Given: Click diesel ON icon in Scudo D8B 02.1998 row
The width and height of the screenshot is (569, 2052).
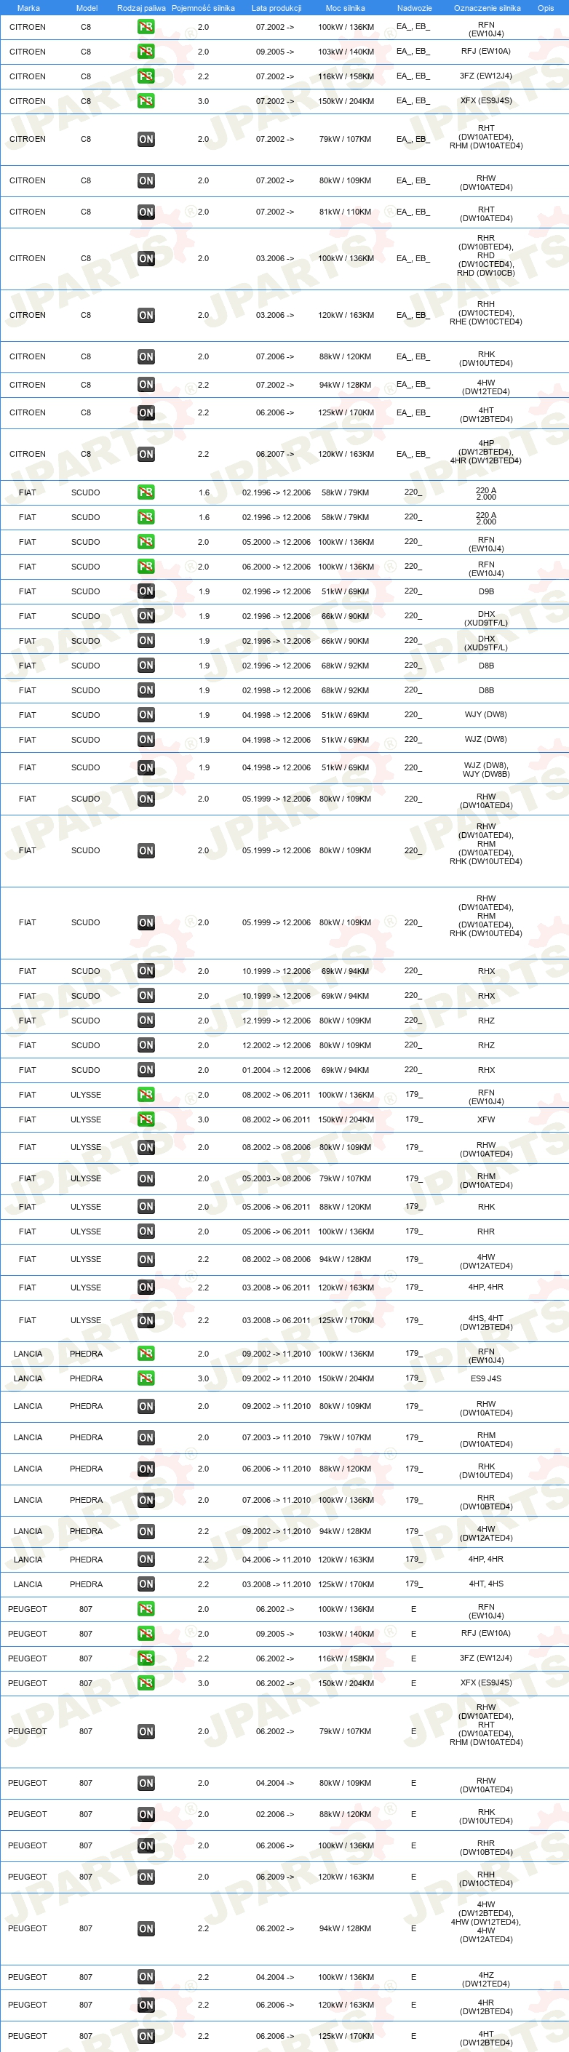Looking at the screenshot, I should pos(146,690).
